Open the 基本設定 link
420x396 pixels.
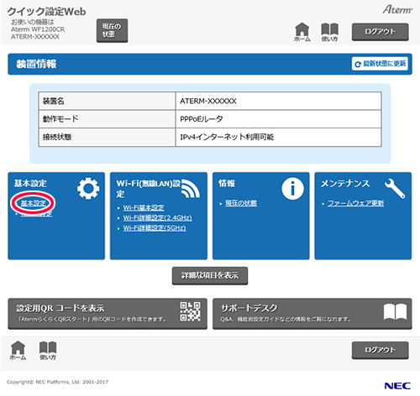pos(34,203)
